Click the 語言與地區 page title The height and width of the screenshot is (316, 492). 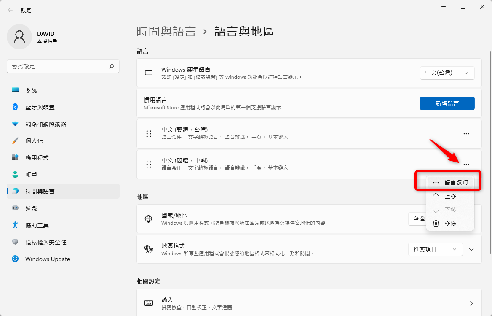pos(244,31)
